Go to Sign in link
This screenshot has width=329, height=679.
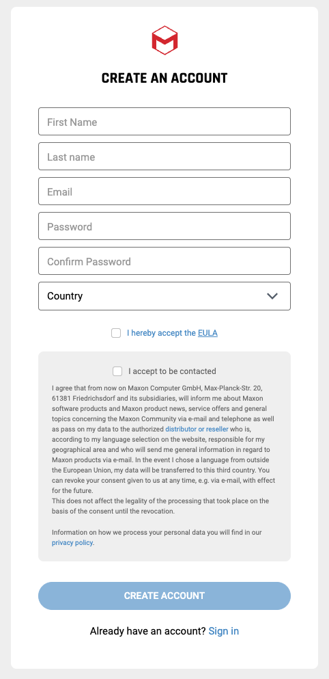click(x=223, y=631)
